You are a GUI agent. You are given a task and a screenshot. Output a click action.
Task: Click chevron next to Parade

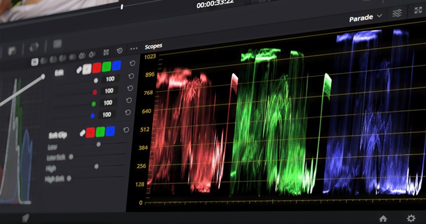tap(380, 16)
